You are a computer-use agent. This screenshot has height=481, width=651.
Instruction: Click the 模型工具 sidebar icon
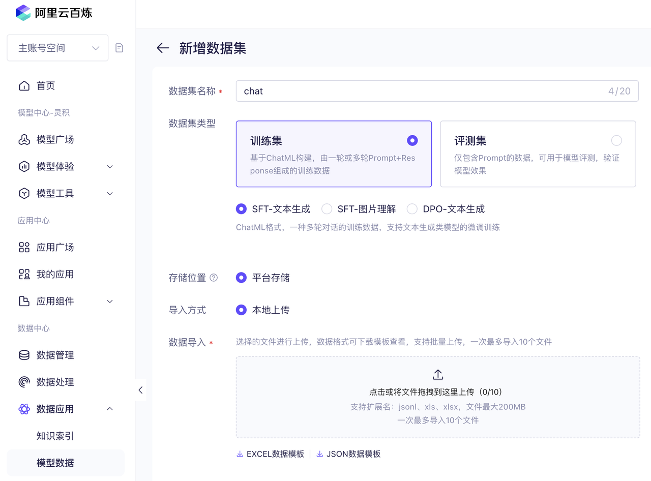[24, 193]
